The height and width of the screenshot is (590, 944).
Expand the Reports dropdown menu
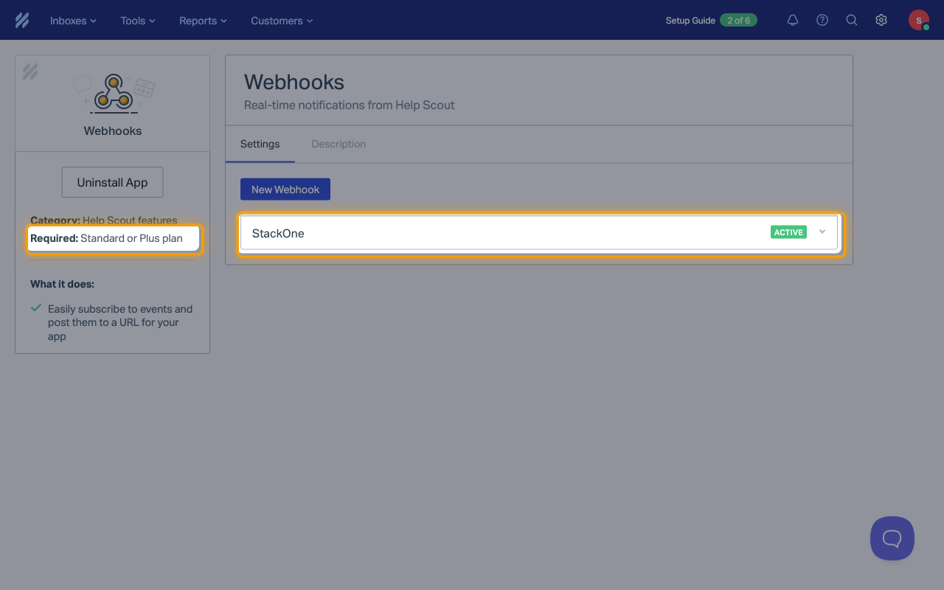(x=203, y=21)
